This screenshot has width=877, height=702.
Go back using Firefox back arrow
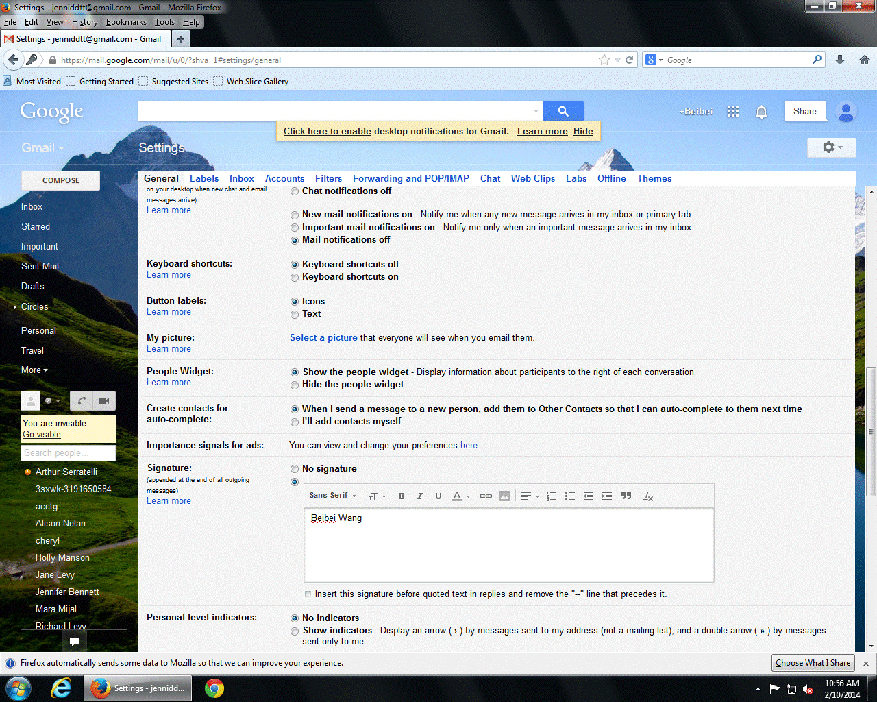(x=13, y=60)
